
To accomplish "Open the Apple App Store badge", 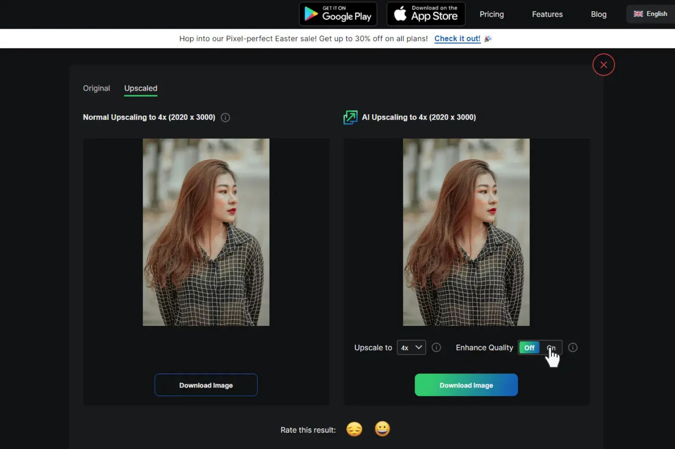I will [426, 14].
